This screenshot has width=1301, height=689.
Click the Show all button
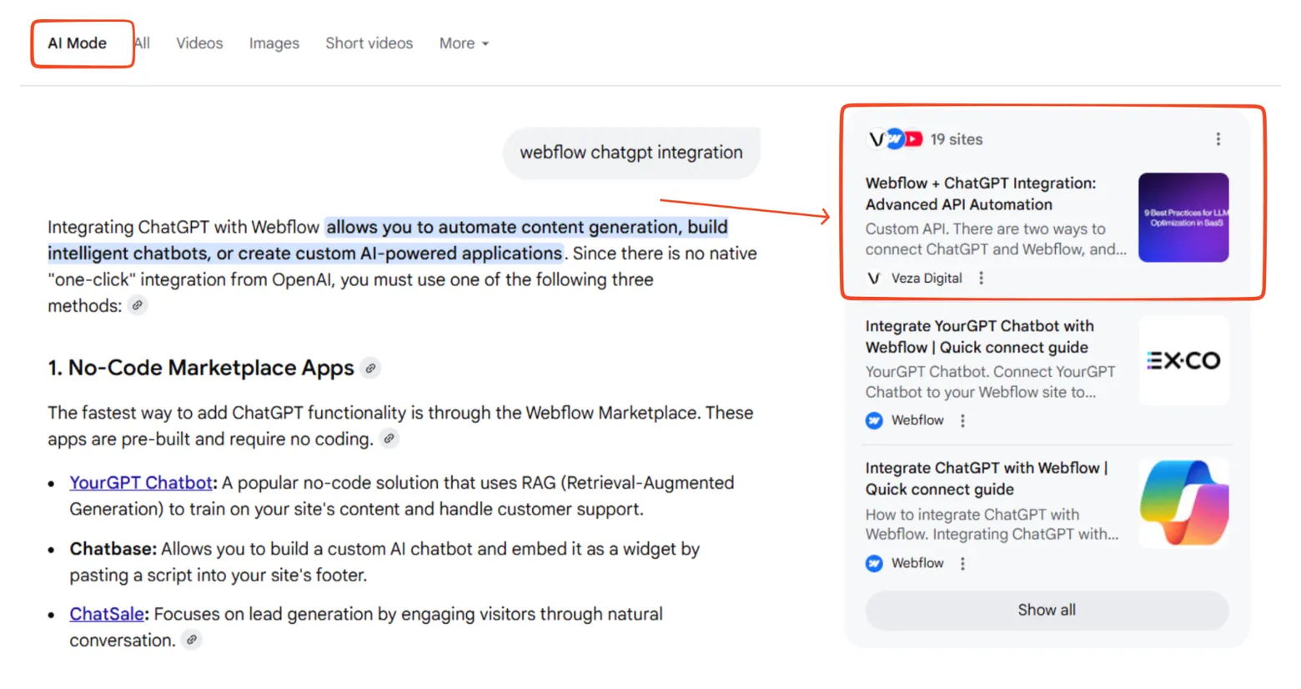coord(1047,611)
